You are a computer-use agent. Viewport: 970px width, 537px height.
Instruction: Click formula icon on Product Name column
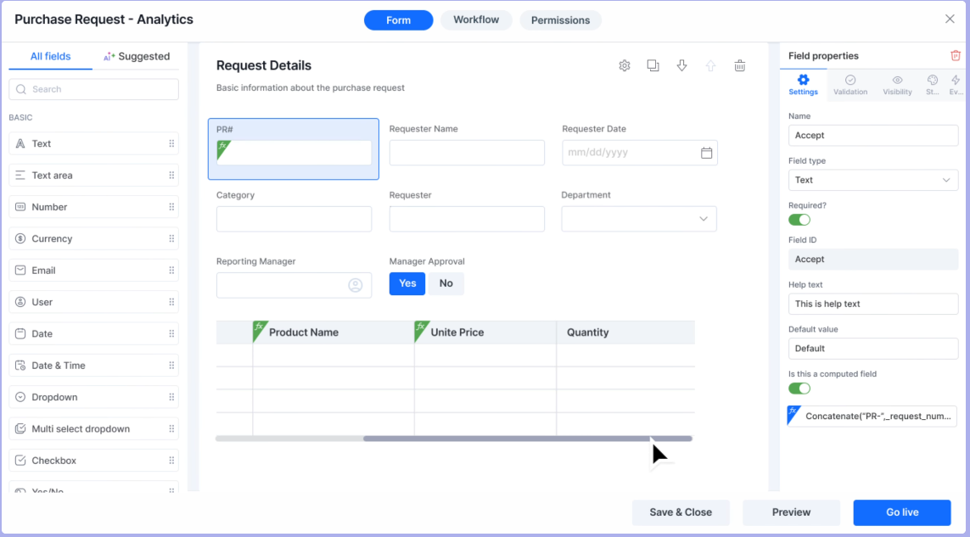[x=260, y=329]
